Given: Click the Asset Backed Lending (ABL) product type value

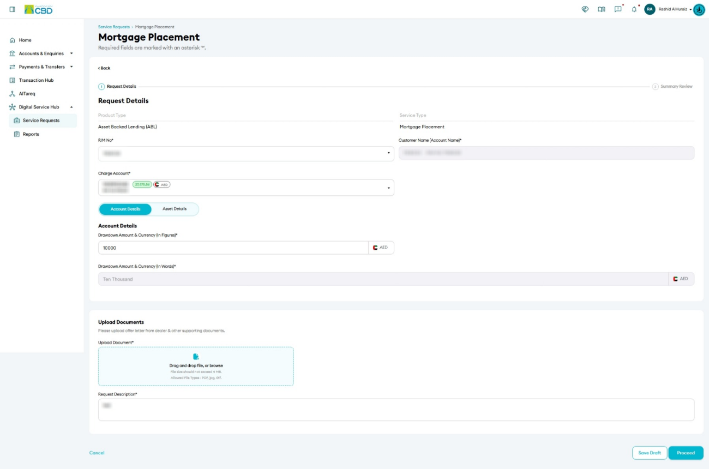Looking at the screenshot, I should pyautogui.click(x=128, y=127).
